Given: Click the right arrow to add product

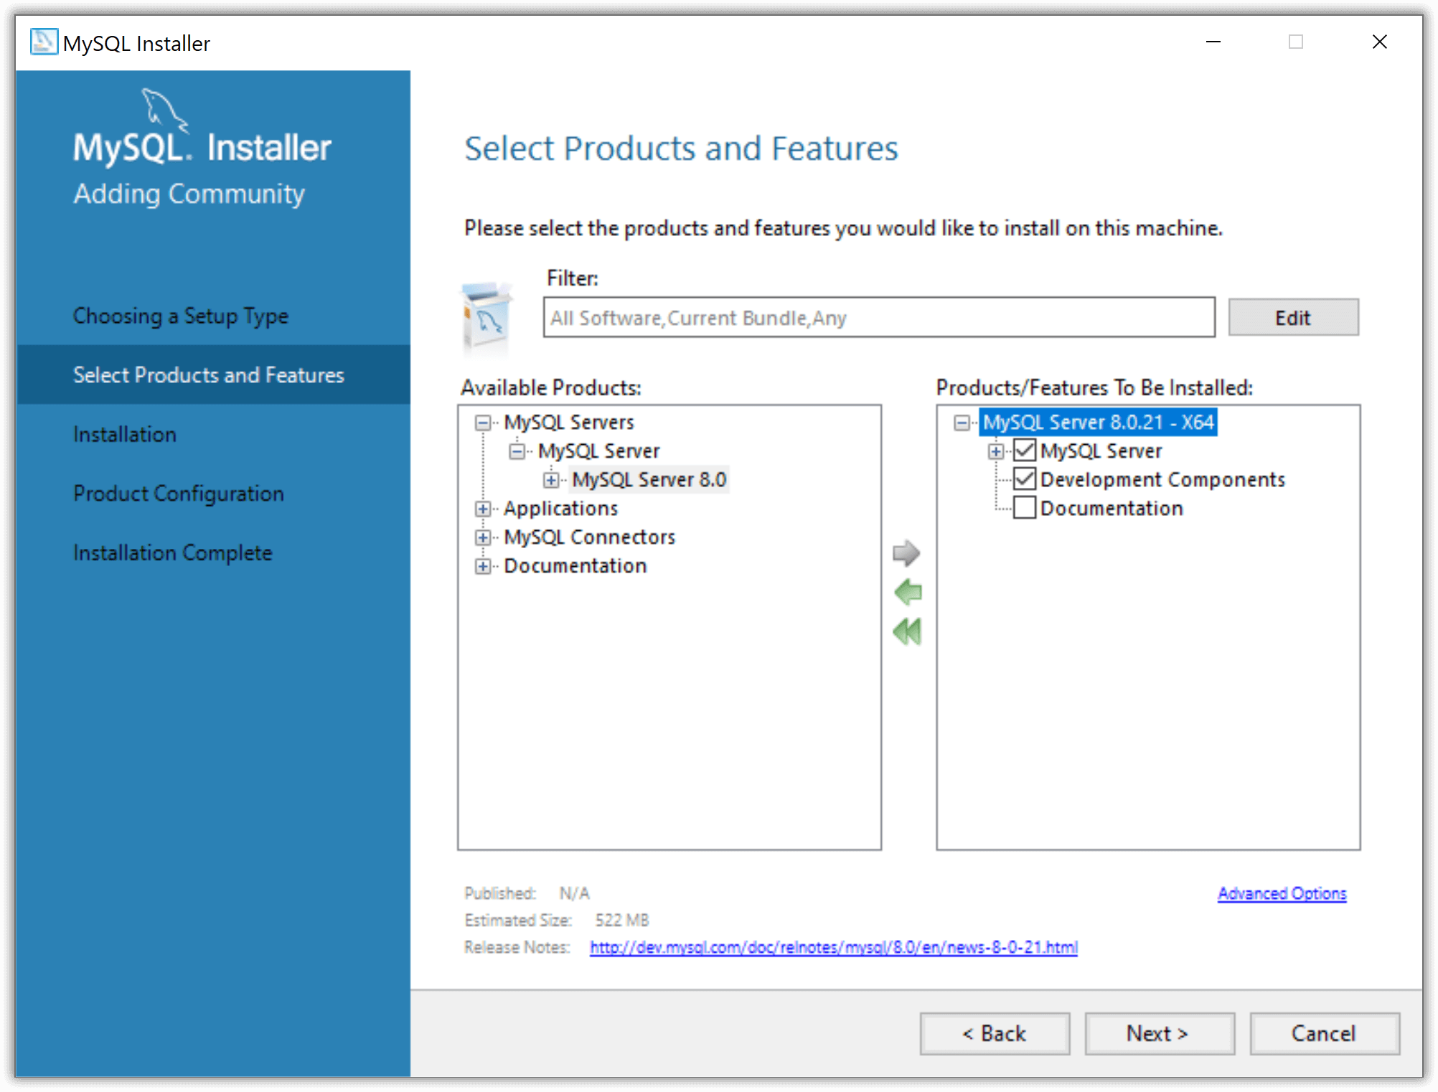Looking at the screenshot, I should pyautogui.click(x=906, y=552).
